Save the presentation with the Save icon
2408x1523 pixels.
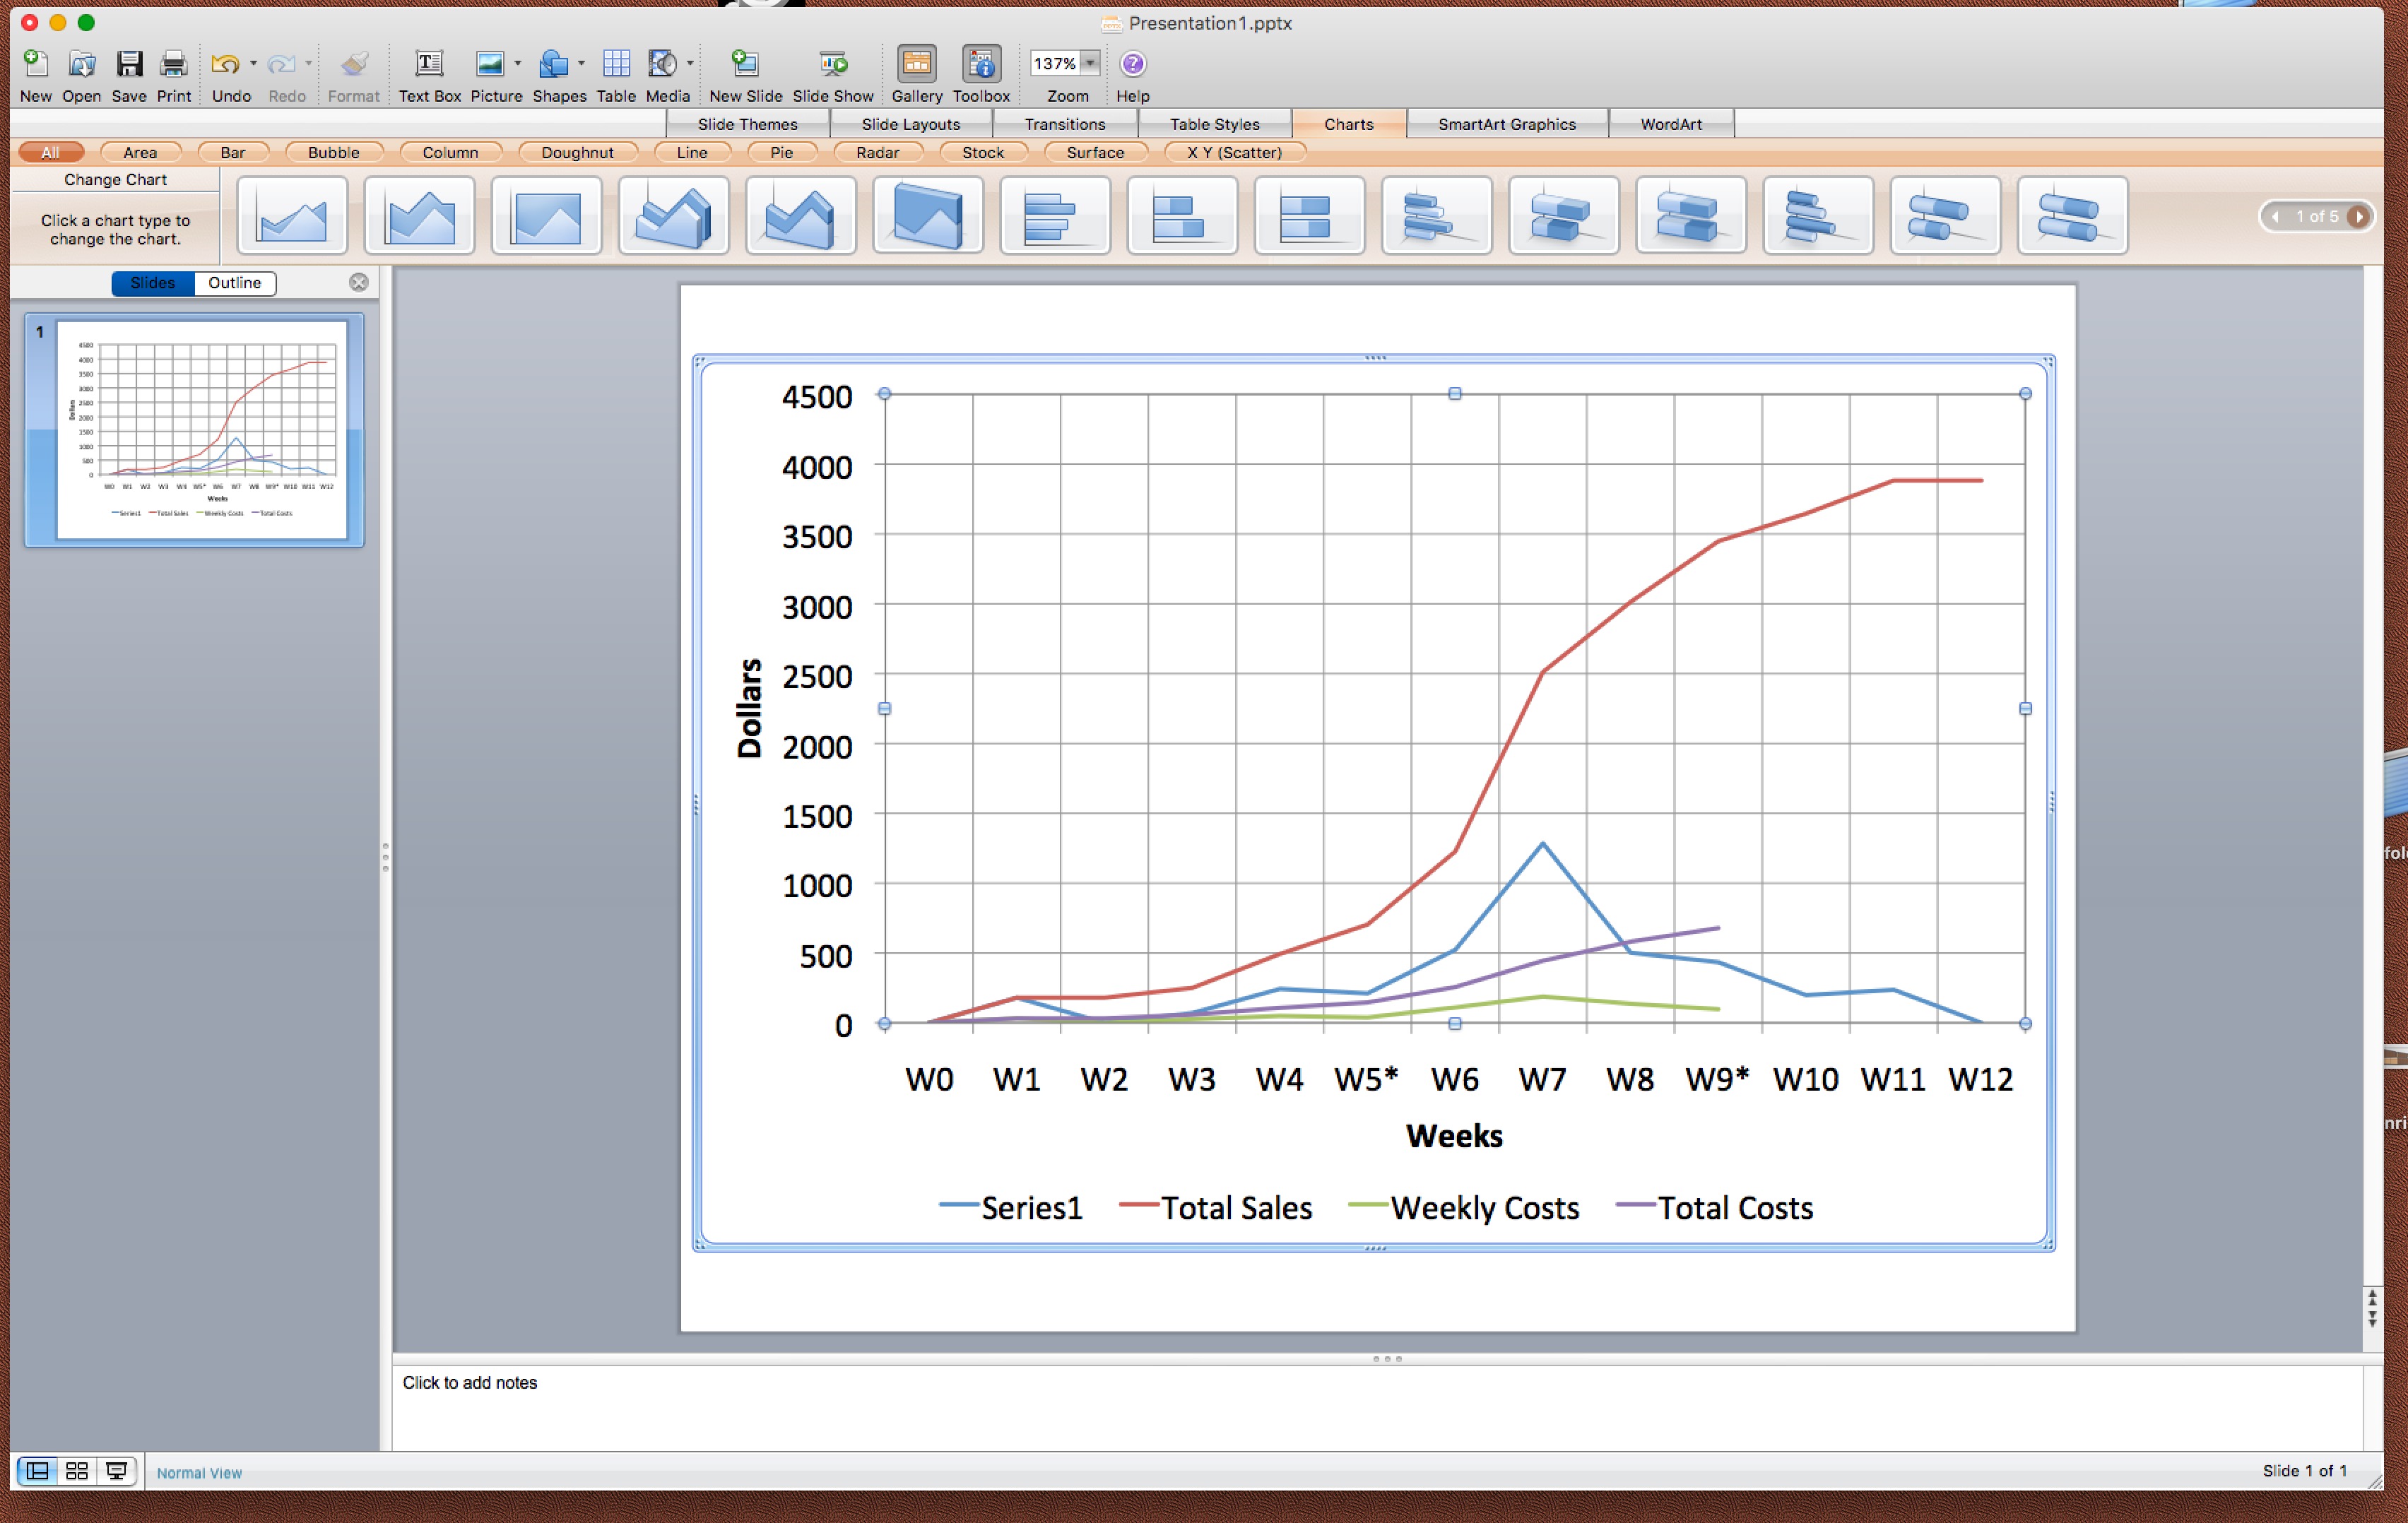click(129, 65)
